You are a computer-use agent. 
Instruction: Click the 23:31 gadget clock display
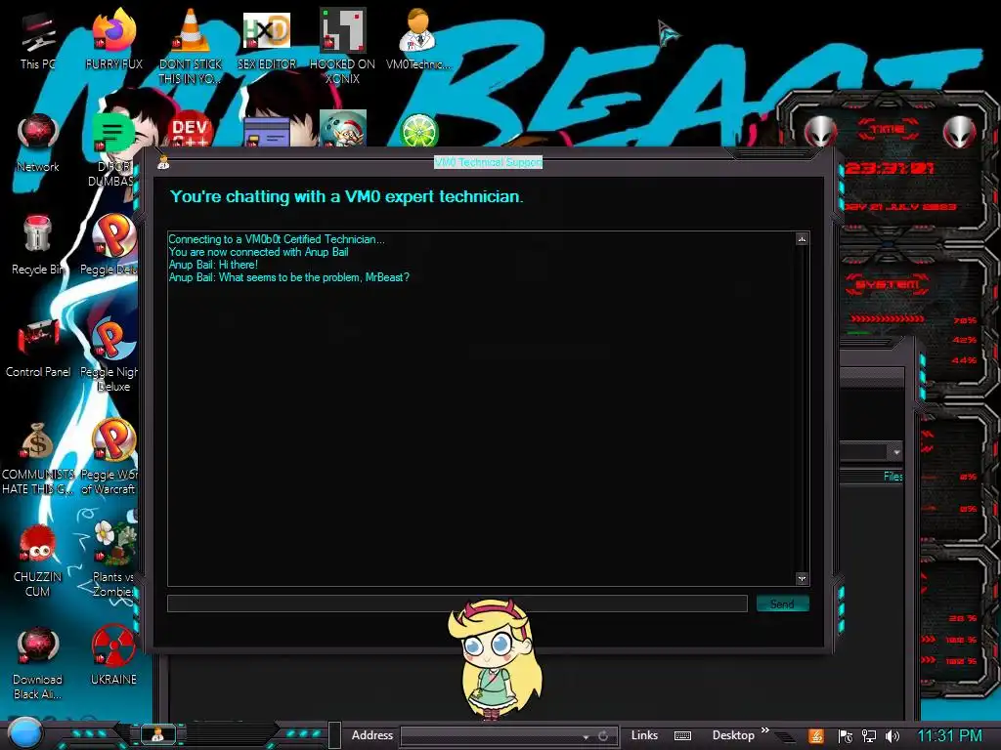click(890, 168)
